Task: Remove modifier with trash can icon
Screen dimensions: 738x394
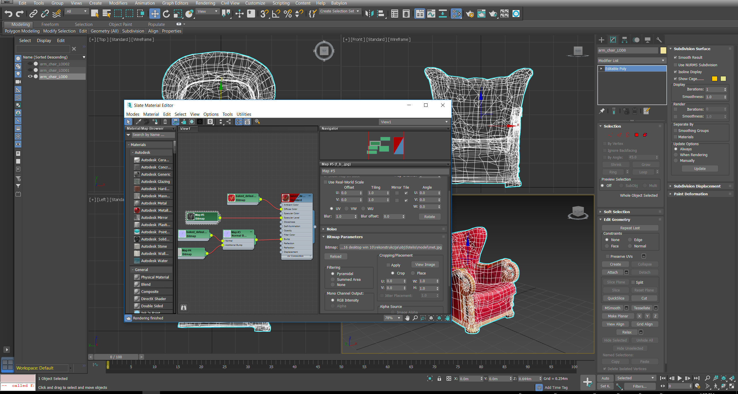Action: (x=635, y=111)
